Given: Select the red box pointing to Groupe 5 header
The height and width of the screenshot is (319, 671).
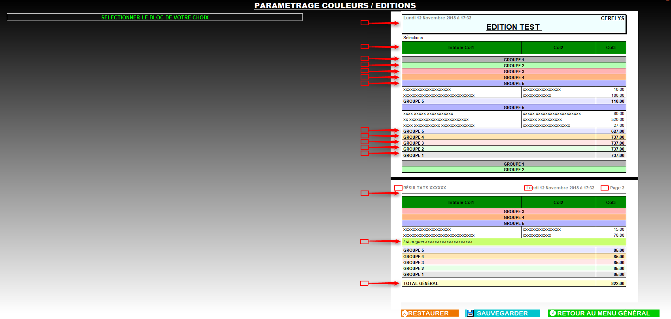Looking at the screenshot, I should click(365, 83).
